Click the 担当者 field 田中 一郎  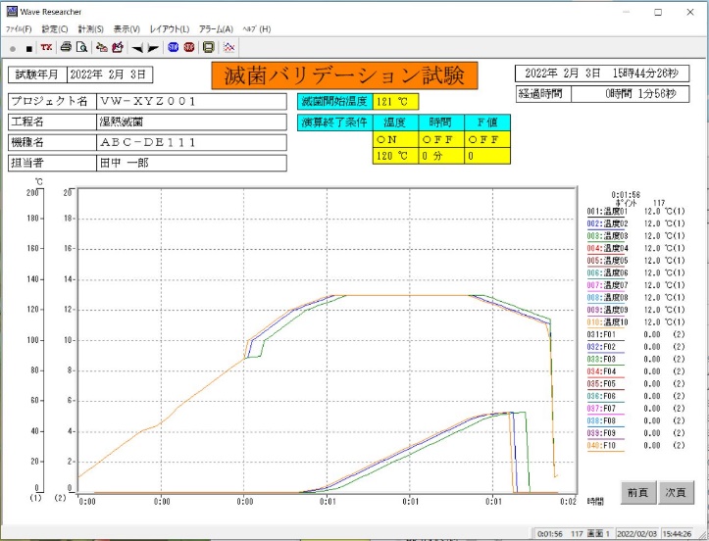(x=192, y=163)
